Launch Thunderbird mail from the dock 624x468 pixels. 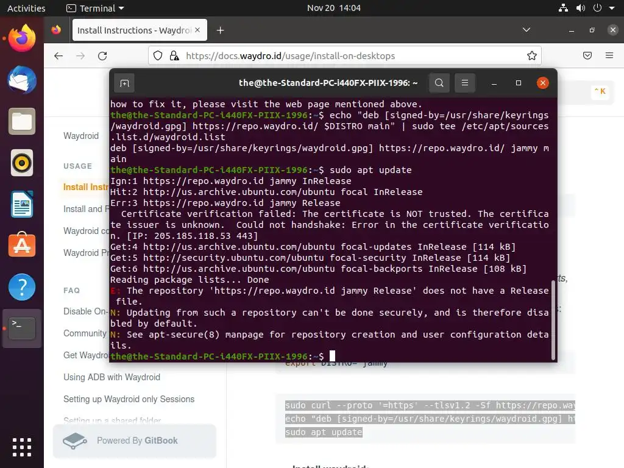[22, 80]
